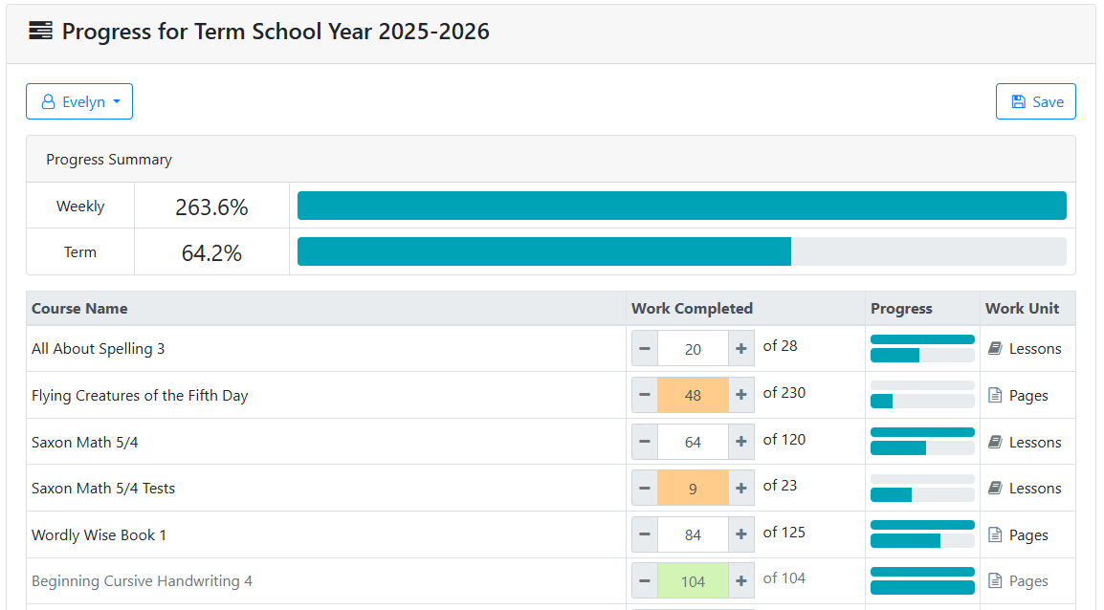Click the progress report icon in the header
1104x610 pixels.
coord(39,31)
